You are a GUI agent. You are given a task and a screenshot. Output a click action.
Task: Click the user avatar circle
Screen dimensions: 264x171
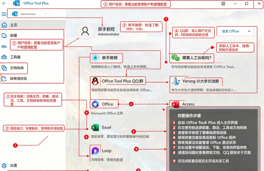[x=85, y=31]
